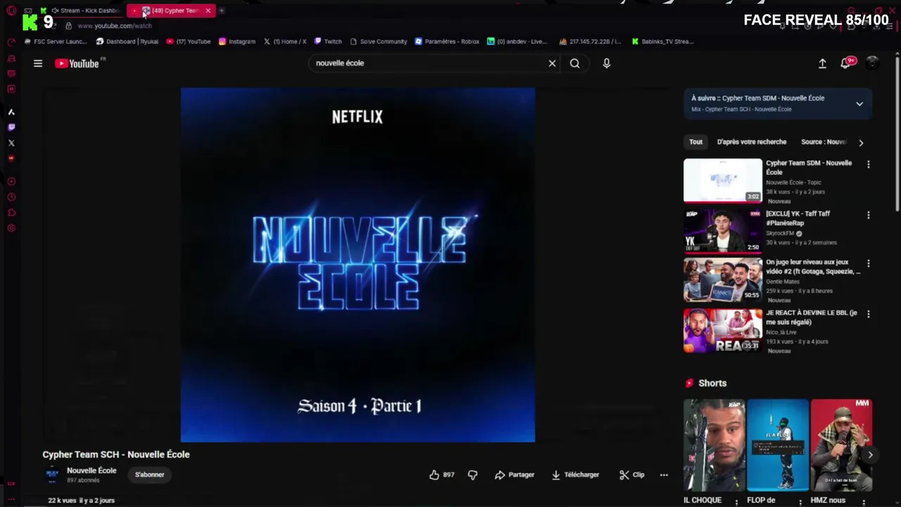Open options for Cypher Team SDM video

tap(868, 164)
